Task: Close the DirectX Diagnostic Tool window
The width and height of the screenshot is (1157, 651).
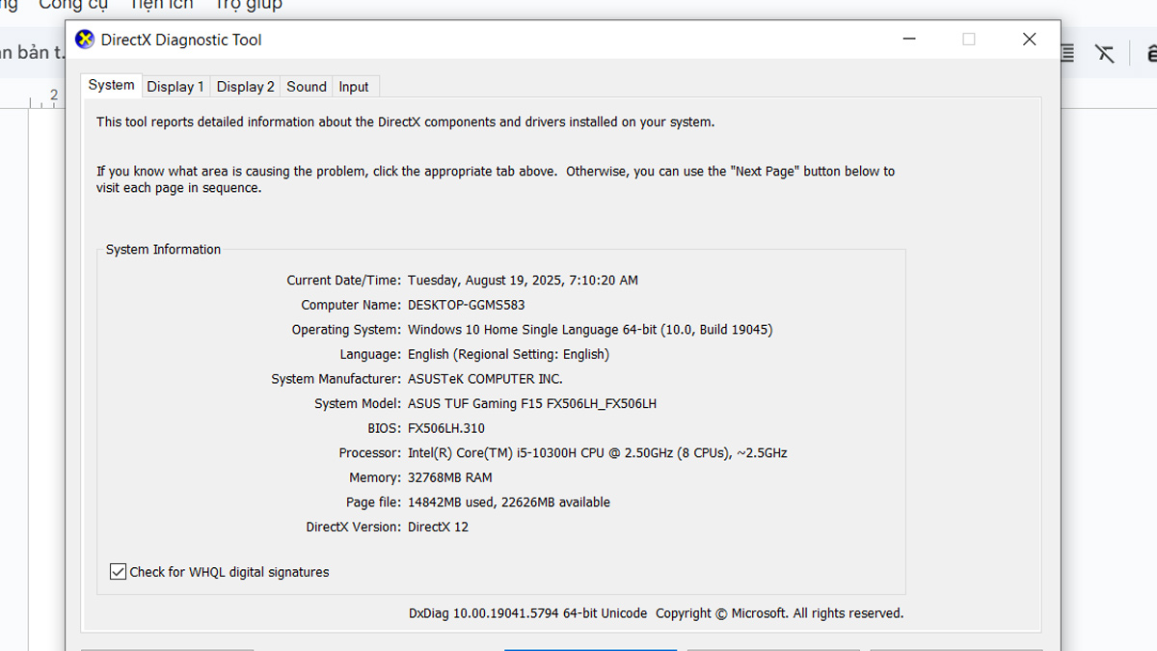Action: point(1029,40)
